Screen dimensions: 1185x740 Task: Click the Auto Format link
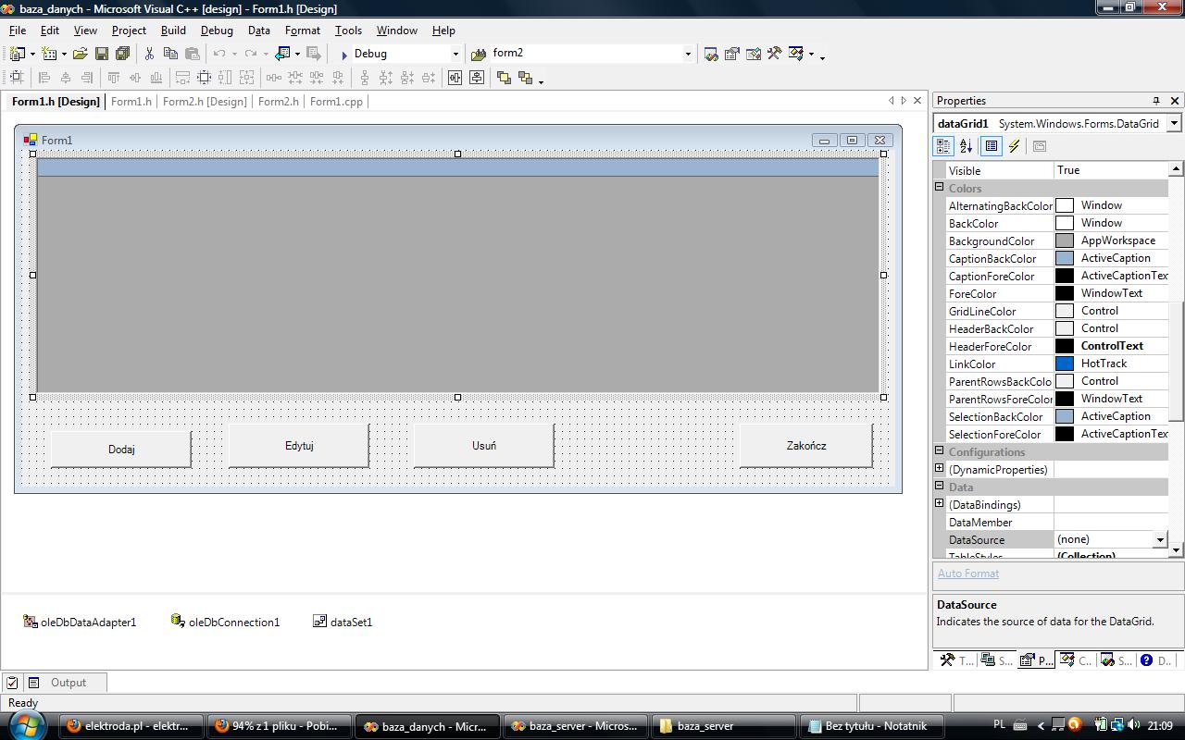[x=967, y=573]
